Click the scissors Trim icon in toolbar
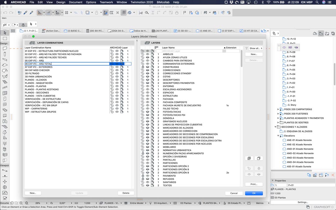The height and width of the screenshot is (210, 336). tap(141, 13)
